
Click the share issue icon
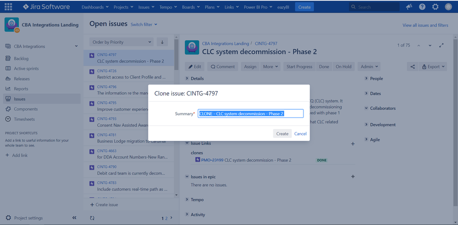[x=413, y=66]
